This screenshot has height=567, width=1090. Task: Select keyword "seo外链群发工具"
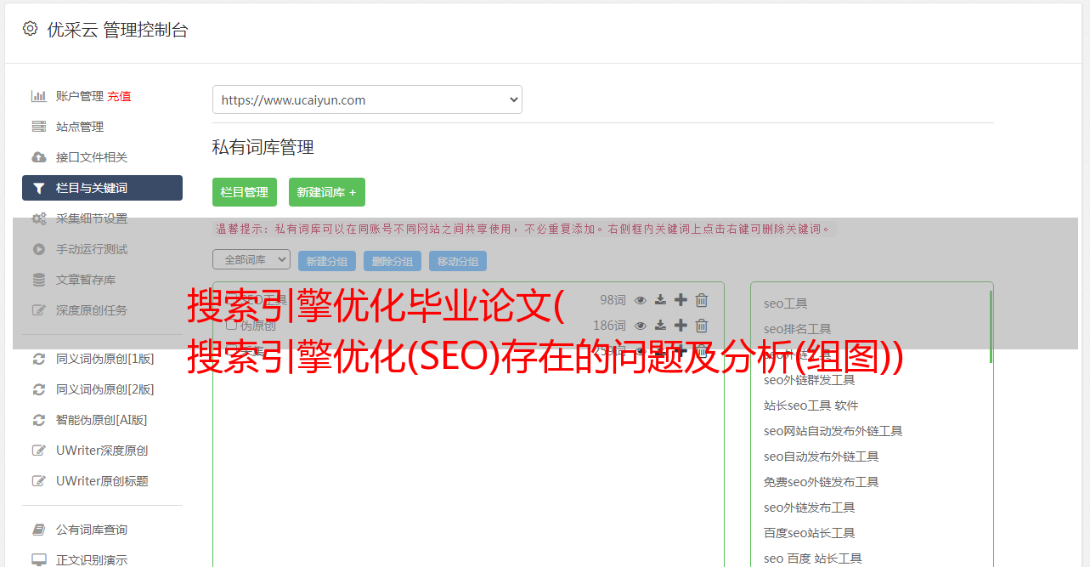810,380
